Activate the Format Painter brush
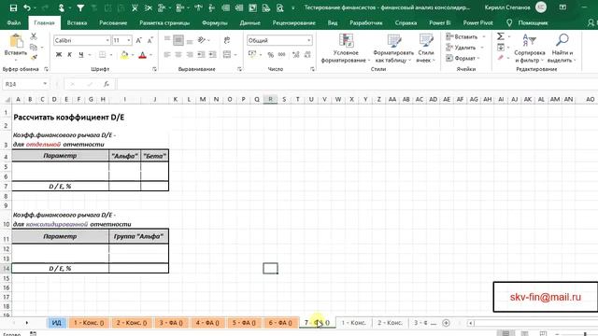The image size is (598, 336). click(34, 57)
